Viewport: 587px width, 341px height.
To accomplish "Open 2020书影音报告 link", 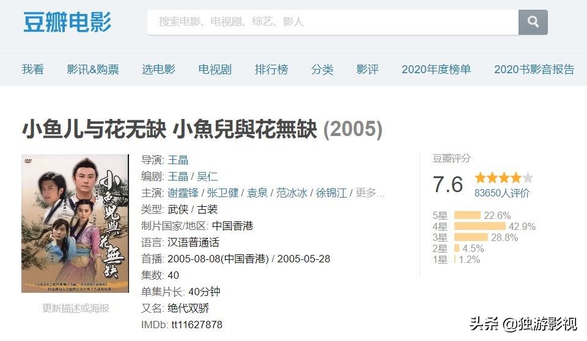I will click(534, 70).
